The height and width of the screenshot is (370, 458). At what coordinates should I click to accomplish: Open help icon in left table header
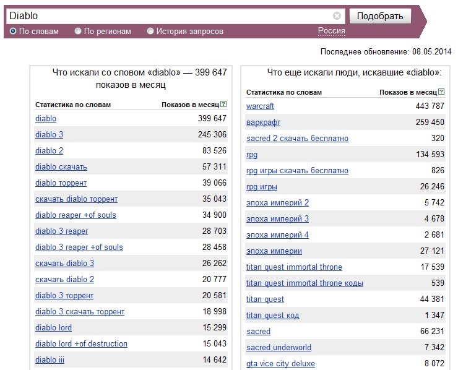(223, 104)
